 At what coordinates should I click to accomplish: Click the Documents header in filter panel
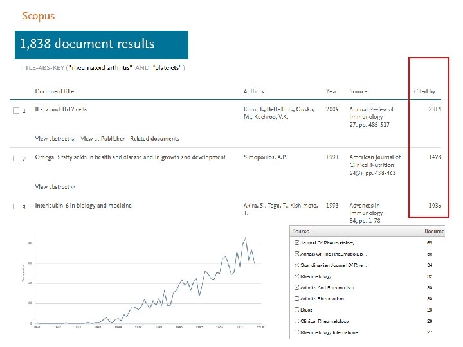click(434, 231)
